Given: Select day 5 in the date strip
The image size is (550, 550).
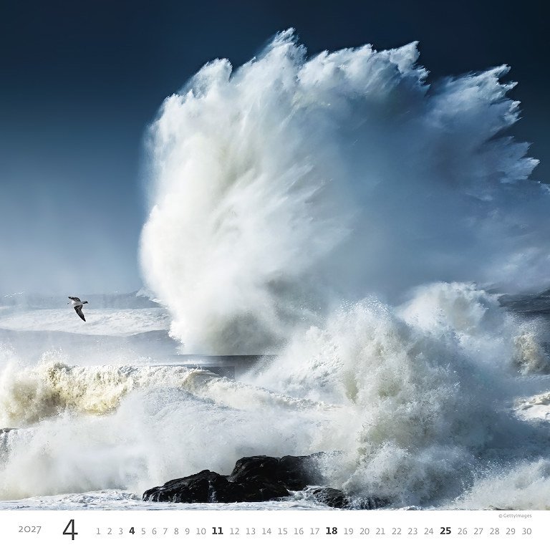Looking at the screenshot, I should [x=143, y=531].
